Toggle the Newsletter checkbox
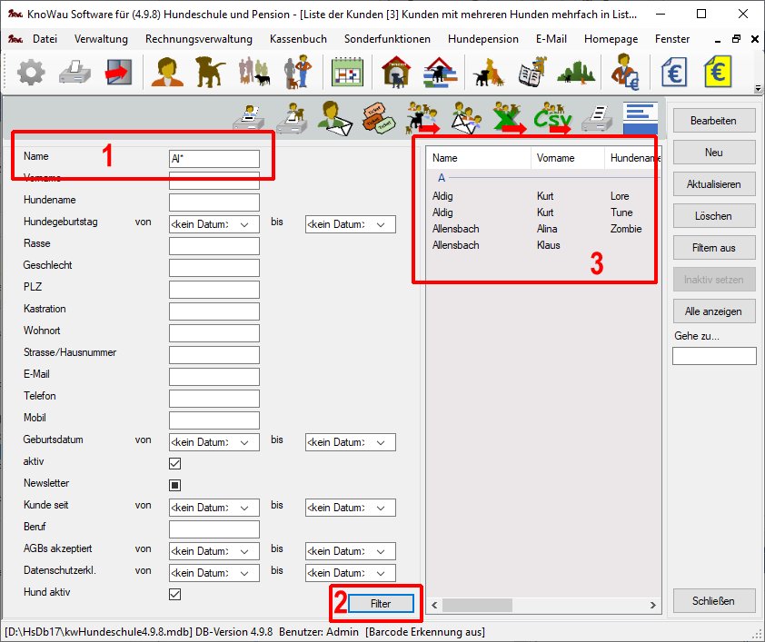 click(x=175, y=485)
